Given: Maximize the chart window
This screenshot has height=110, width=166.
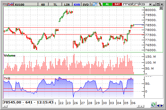Looking at the screenshot, I should (x=158, y=4).
